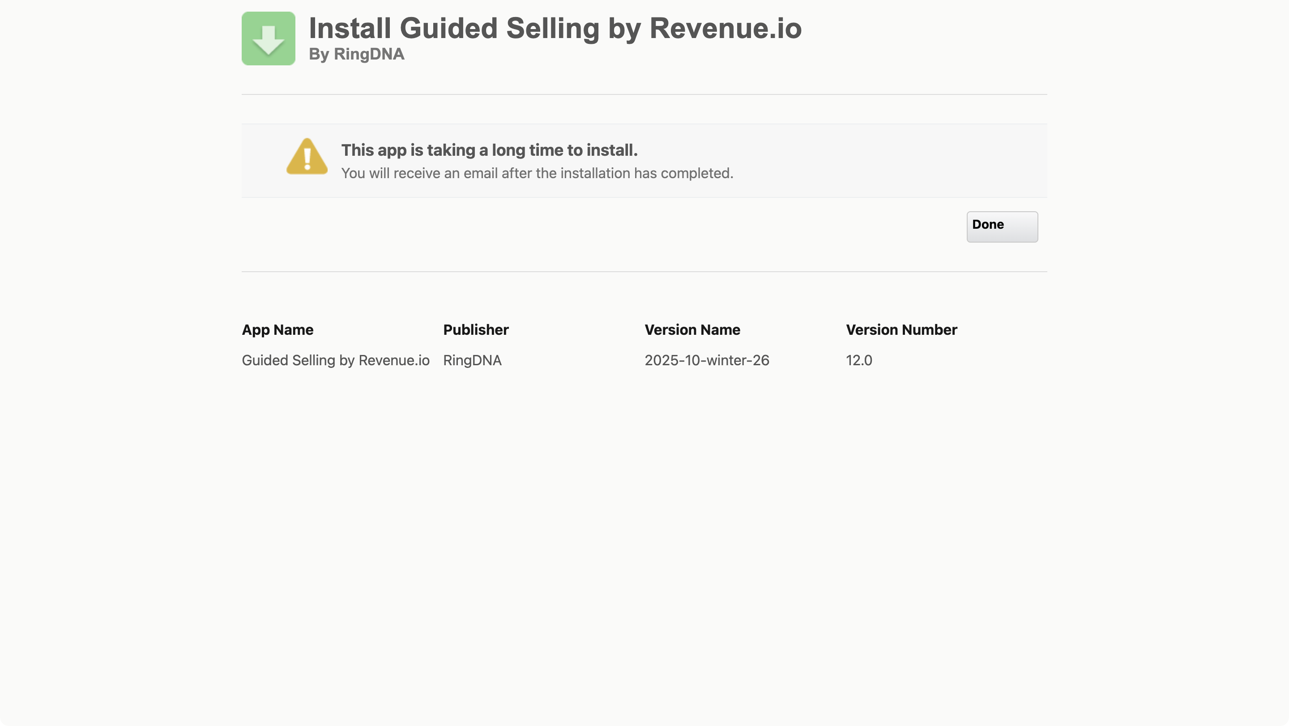Click the By RingDNA subtitle text
The image size is (1289, 726).
356,55
